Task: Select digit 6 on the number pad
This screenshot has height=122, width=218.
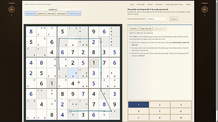Action: (181, 111)
